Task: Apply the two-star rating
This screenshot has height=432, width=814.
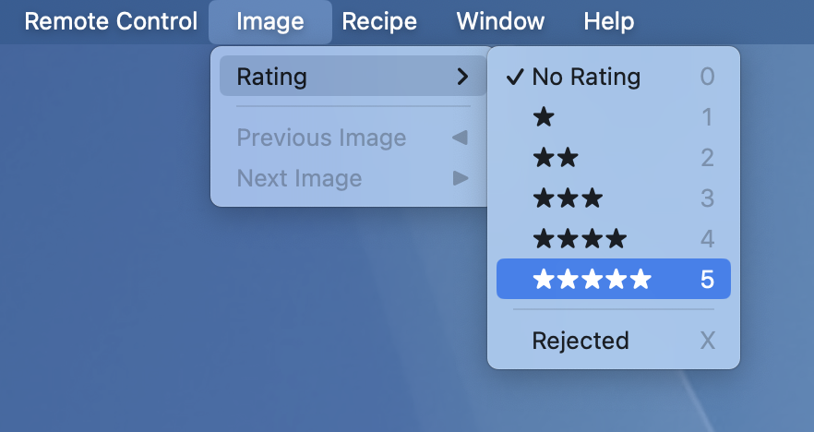Action: pyautogui.click(x=556, y=158)
